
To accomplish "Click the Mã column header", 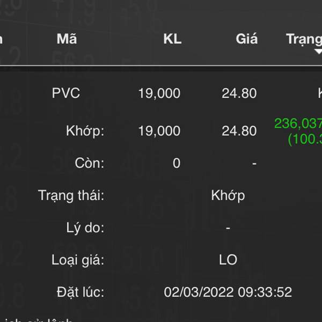I will [67, 39].
